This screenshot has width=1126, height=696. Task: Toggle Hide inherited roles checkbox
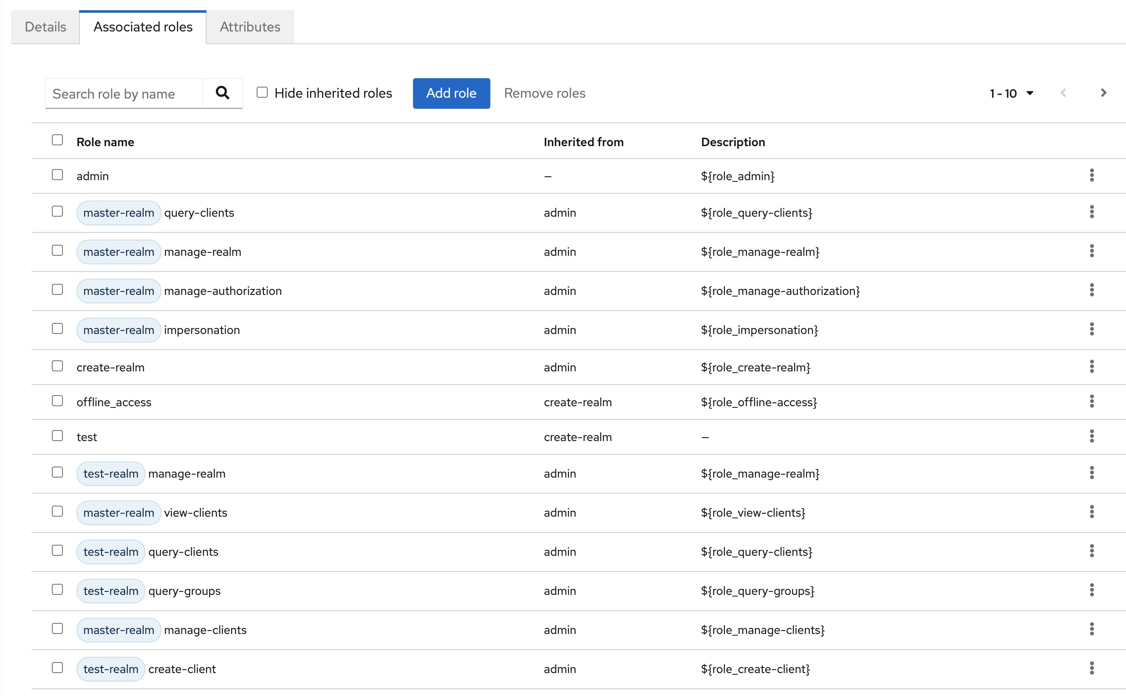tap(262, 93)
